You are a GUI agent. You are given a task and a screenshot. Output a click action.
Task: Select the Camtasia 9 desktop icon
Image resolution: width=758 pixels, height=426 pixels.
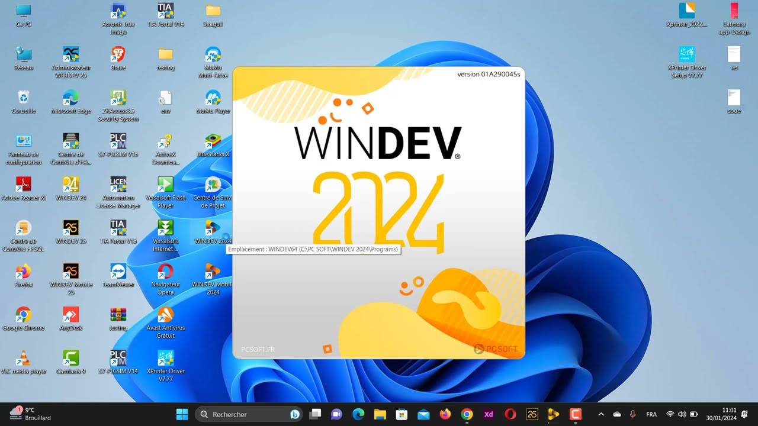tap(71, 362)
